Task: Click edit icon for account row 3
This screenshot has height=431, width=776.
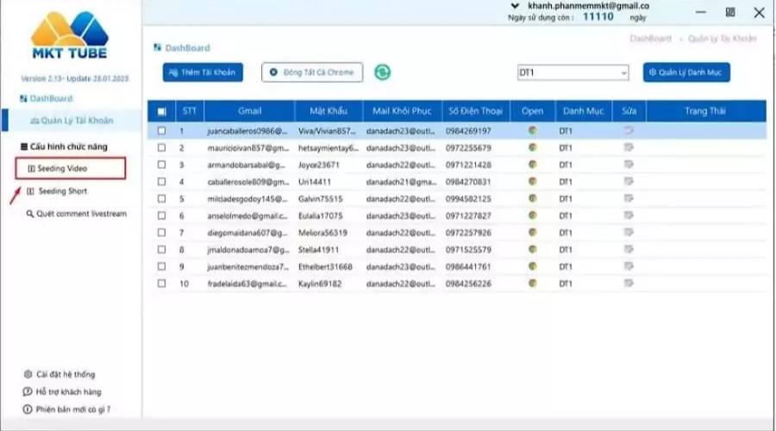Action: (629, 165)
